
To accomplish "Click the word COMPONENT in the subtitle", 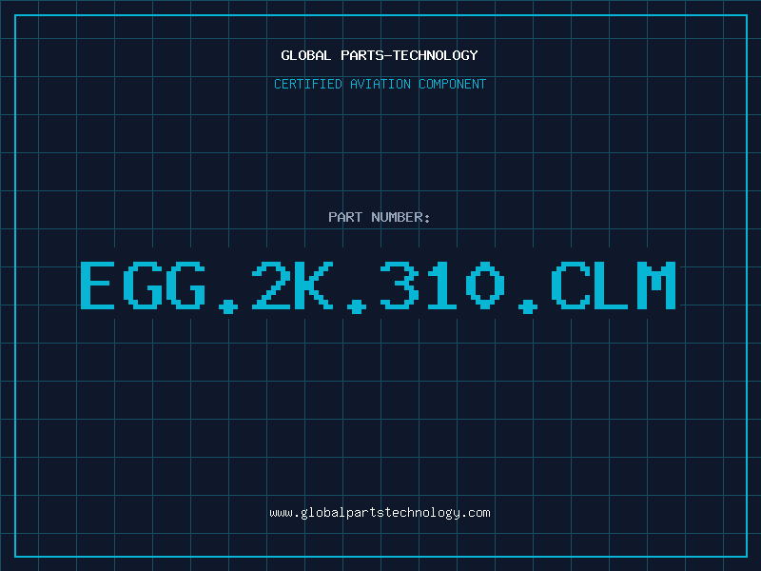I will point(453,84).
